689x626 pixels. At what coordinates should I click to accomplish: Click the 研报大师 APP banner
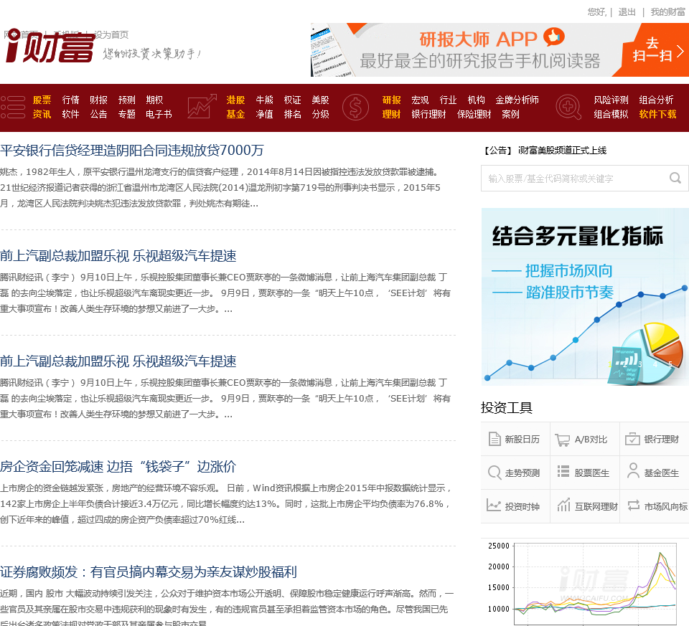(x=500, y=49)
